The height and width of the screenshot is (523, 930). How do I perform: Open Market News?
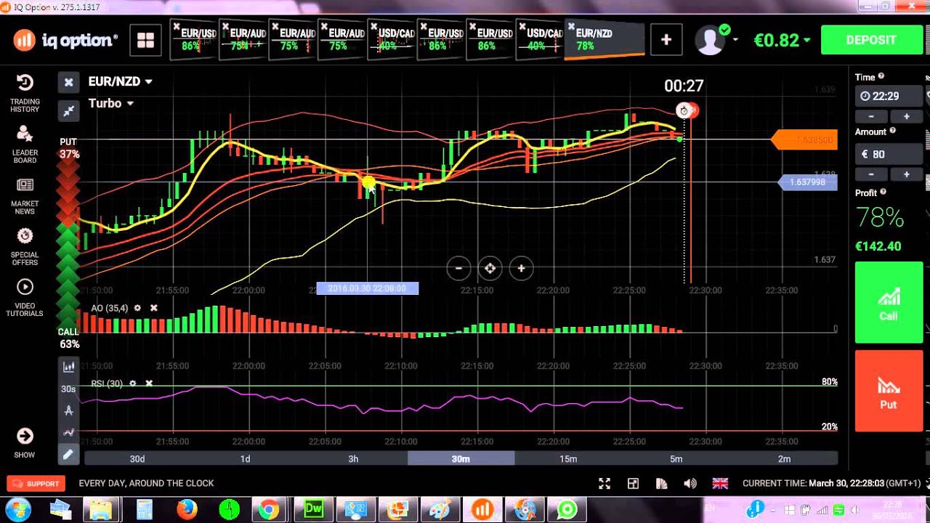click(25, 196)
